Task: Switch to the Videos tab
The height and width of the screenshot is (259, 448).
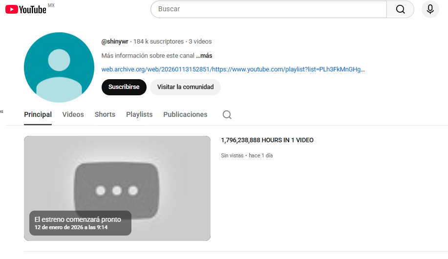Action: tap(73, 115)
